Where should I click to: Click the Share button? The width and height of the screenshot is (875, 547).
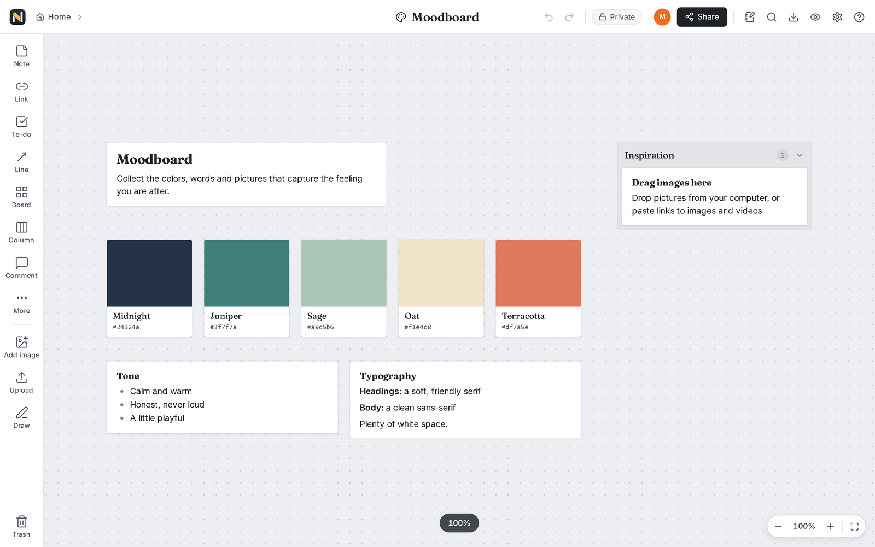[702, 17]
